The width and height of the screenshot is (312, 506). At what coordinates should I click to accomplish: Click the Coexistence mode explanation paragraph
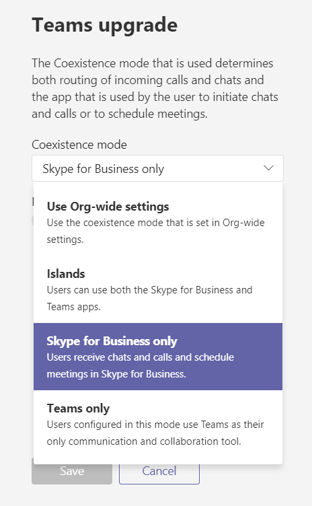155,88
